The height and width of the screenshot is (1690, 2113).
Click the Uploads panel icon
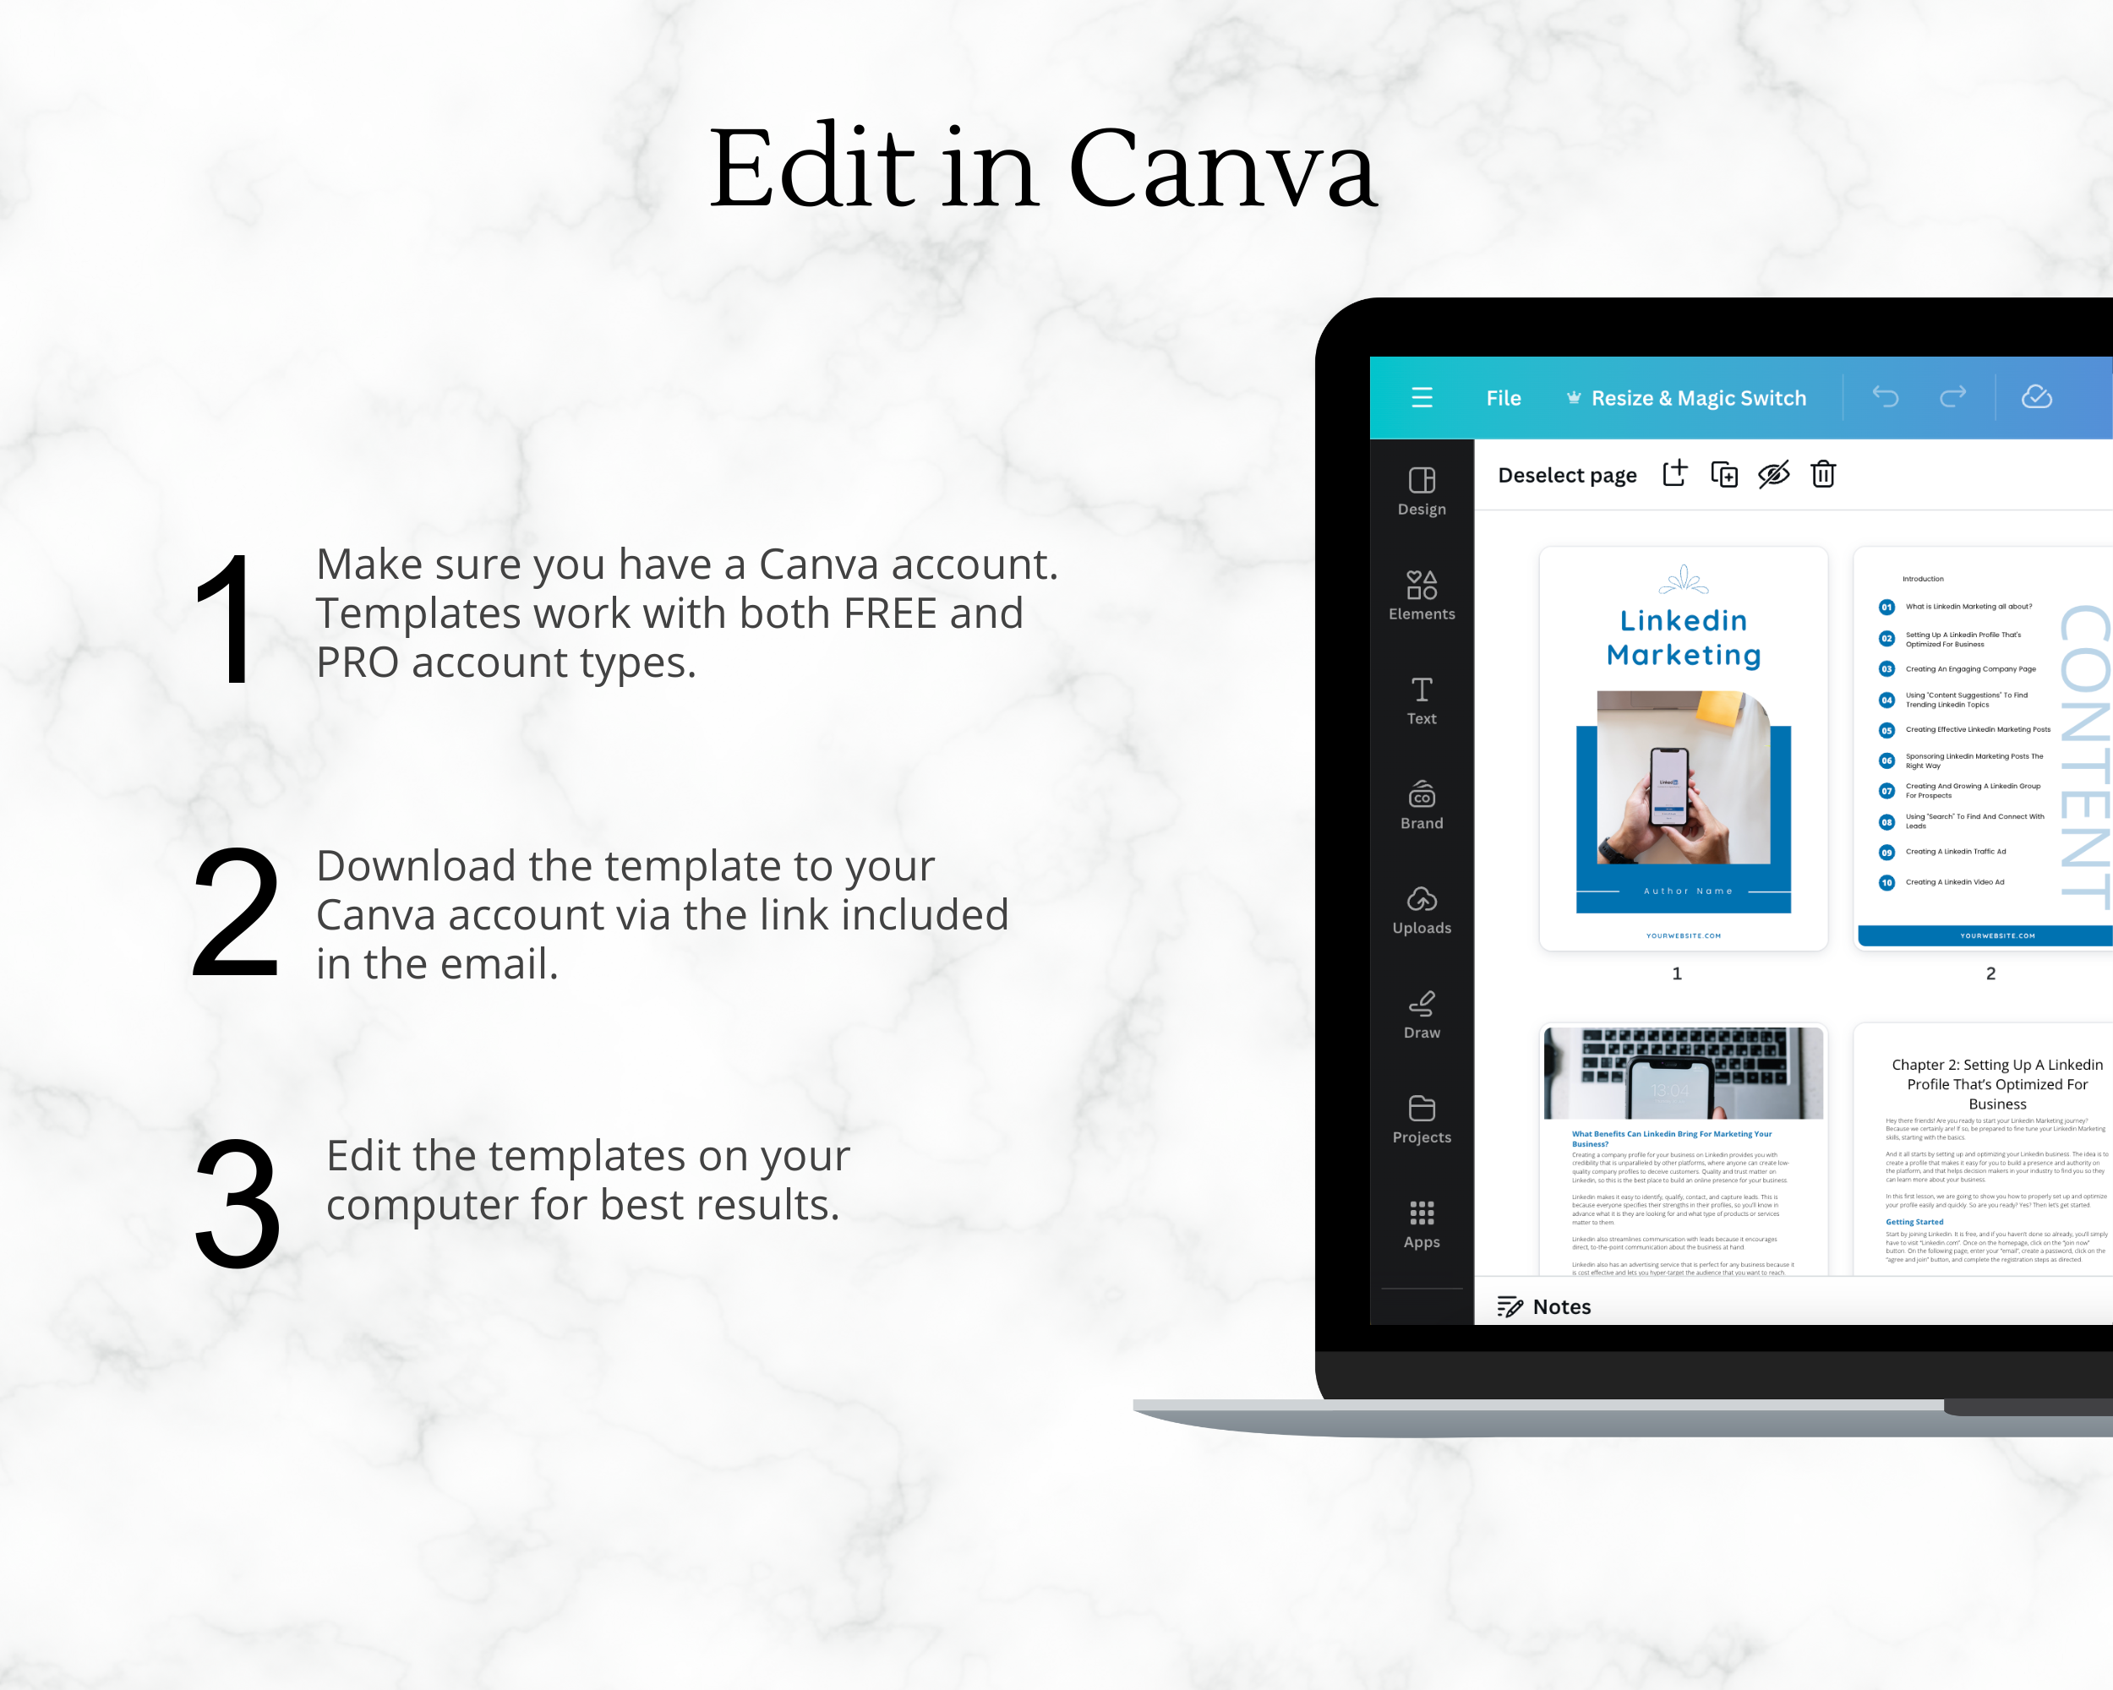(1422, 905)
